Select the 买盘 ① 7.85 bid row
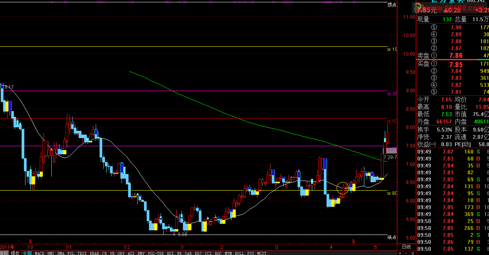 click(x=452, y=64)
